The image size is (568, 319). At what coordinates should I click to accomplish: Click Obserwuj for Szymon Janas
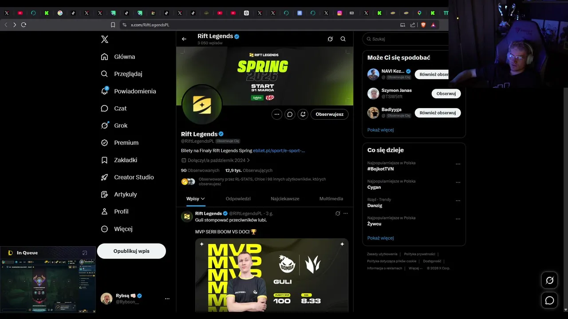446,93
